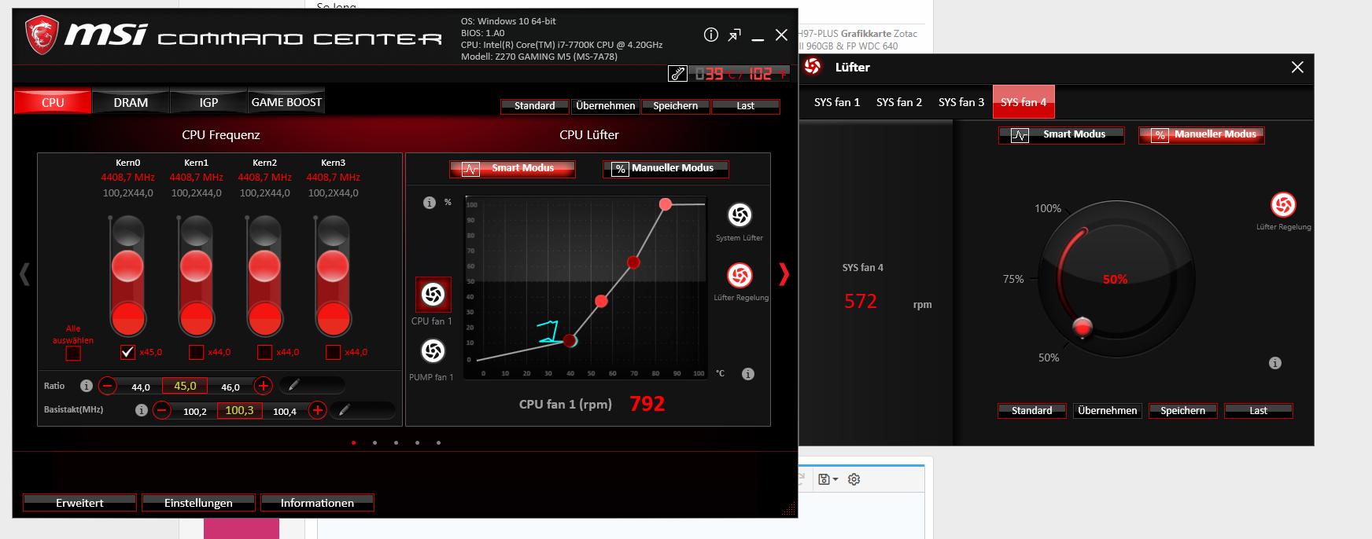Click the Kern1 frequency slider knob
Viewport: 1372px width, 539px height.
(196, 266)
